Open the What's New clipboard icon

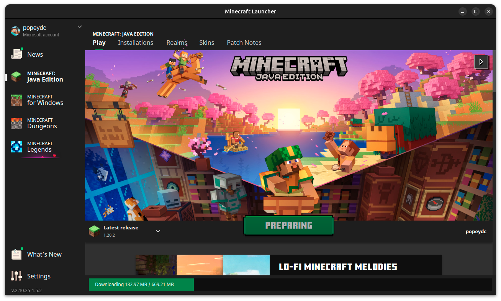tap(16, 254)
